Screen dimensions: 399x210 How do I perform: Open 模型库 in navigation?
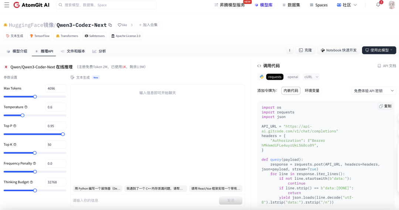coord(264,5)
